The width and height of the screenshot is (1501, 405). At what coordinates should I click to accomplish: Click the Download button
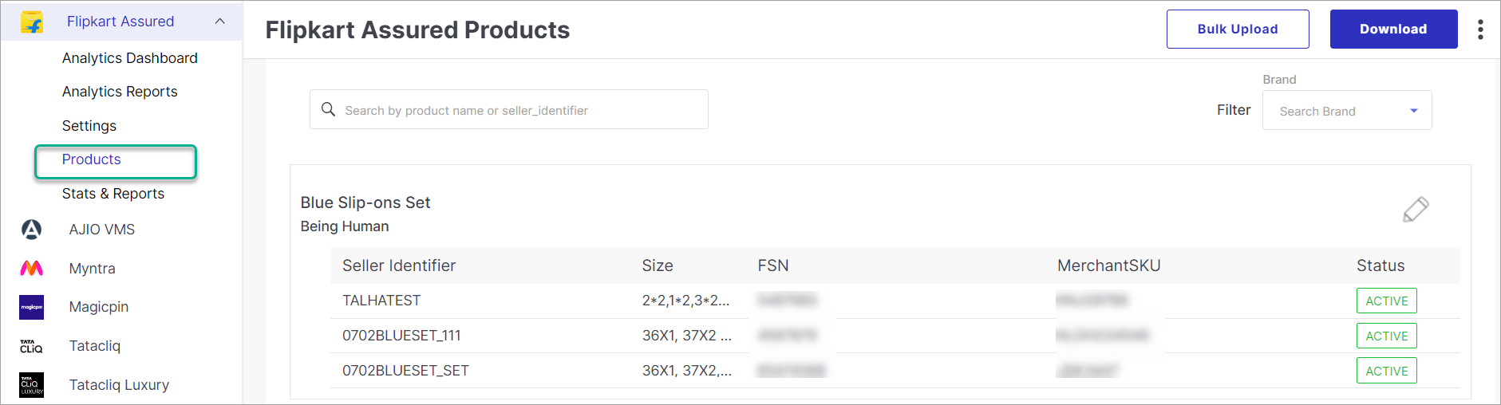click(1392, 29)
